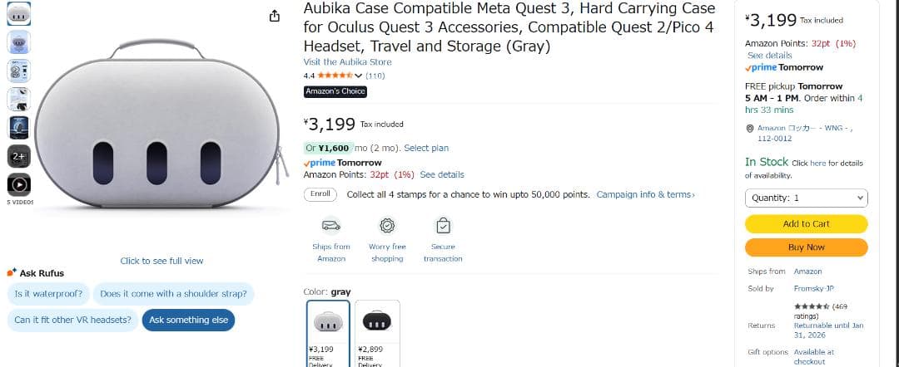Ask Rufus "Is it waterproof?"

(48, 294)
